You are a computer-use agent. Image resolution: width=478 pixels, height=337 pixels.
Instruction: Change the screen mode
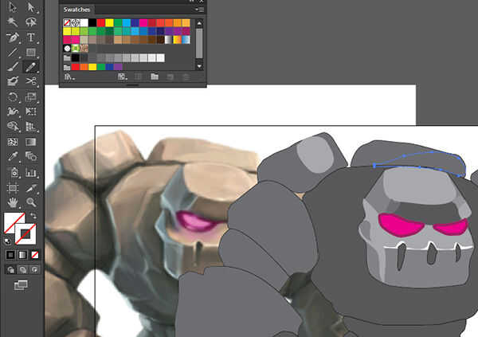coord(21,285)
